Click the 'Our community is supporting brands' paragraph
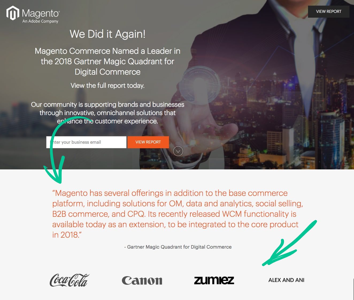 pyautogui.click(x=107, y=113)
